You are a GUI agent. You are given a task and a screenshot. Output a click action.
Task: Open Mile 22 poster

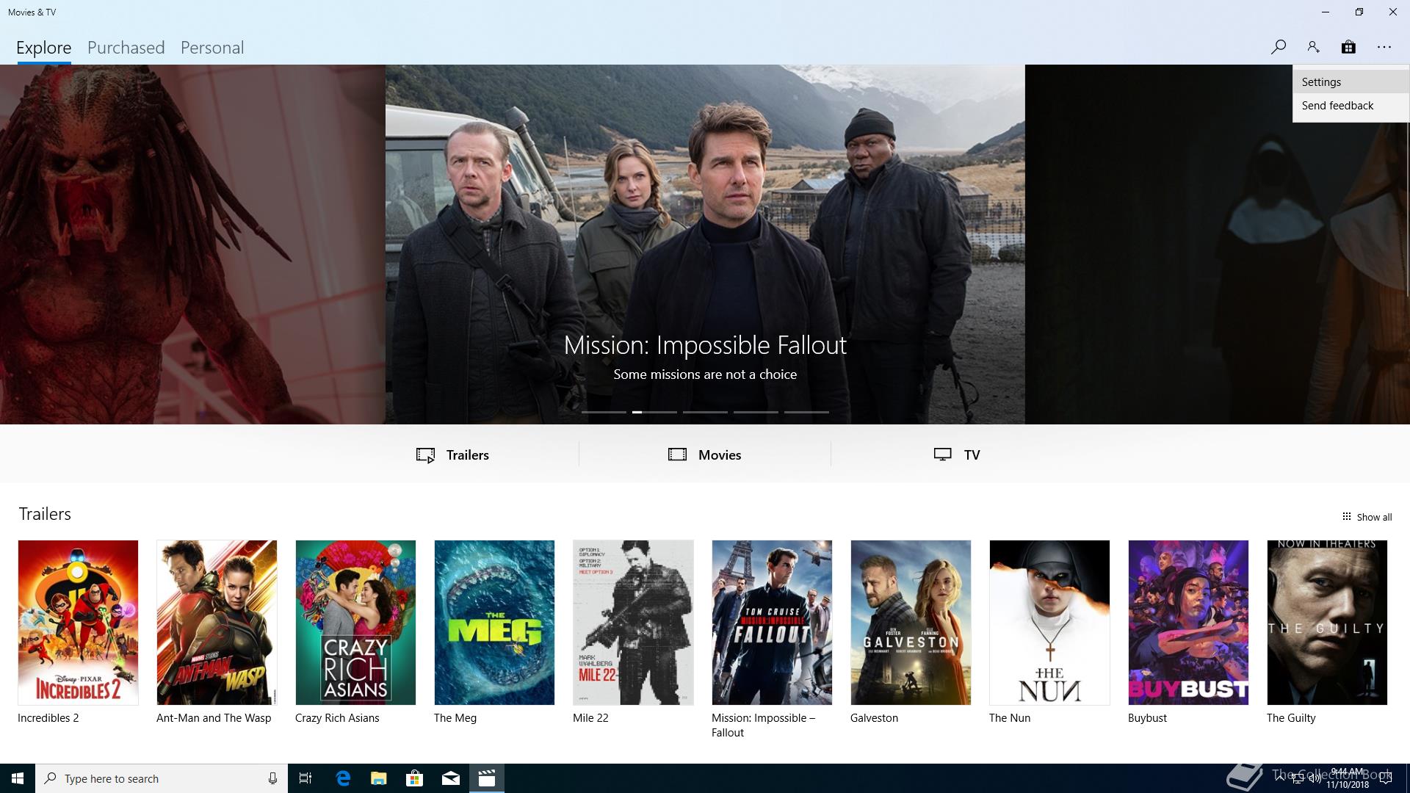click(x=633, y=623)
